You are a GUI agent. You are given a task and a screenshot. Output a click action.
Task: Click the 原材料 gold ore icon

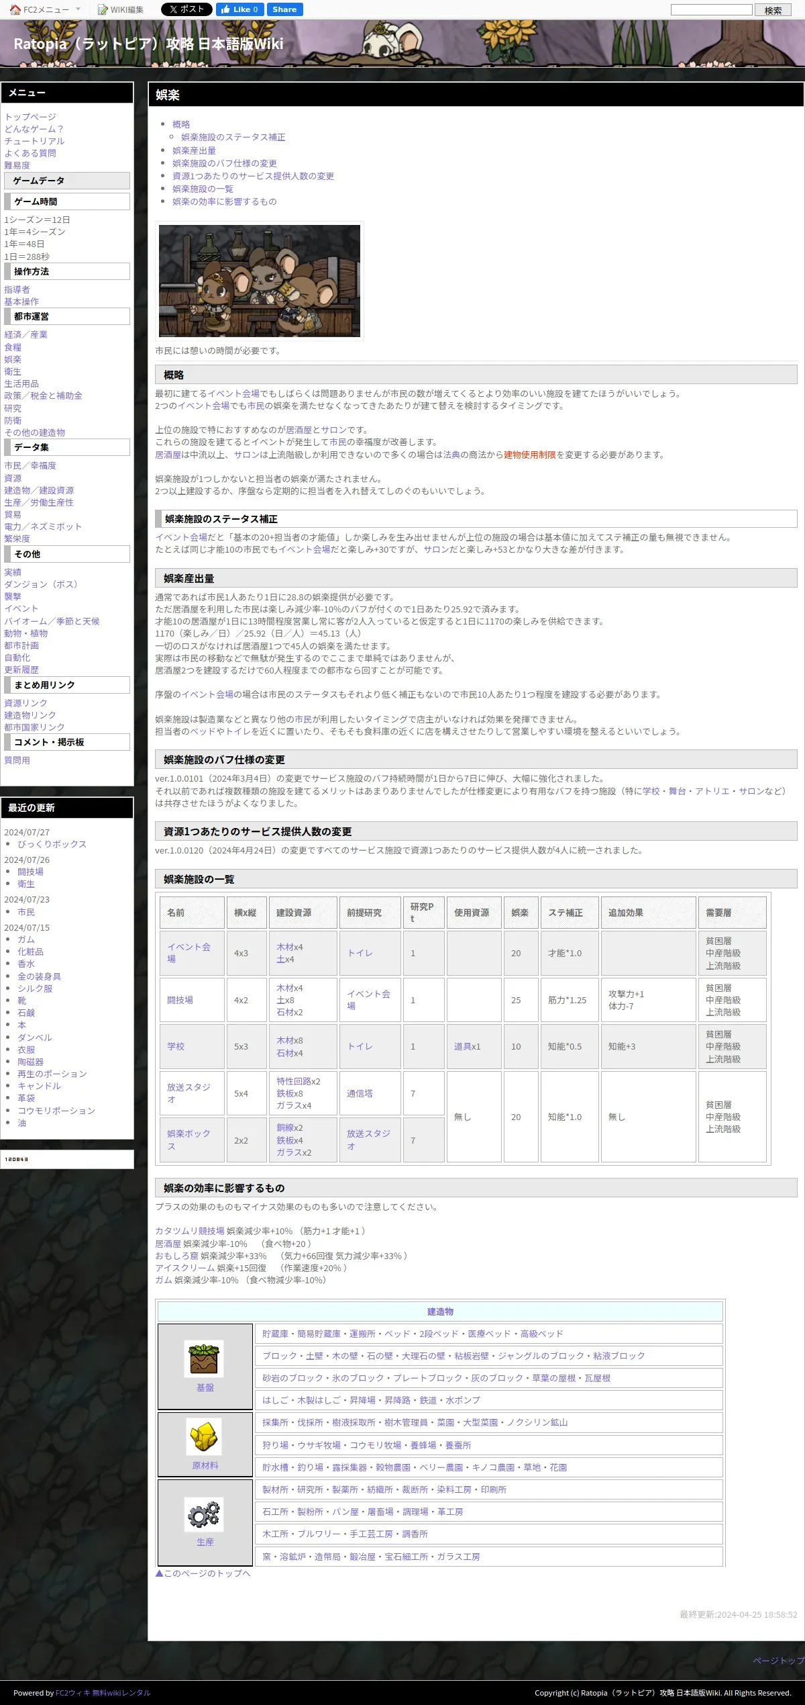pyautogui.click(x=204, y=1437)
